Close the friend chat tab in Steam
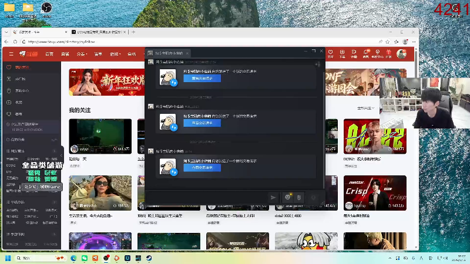The width and height of the screenshot is (470, 264). coord(187,53)
